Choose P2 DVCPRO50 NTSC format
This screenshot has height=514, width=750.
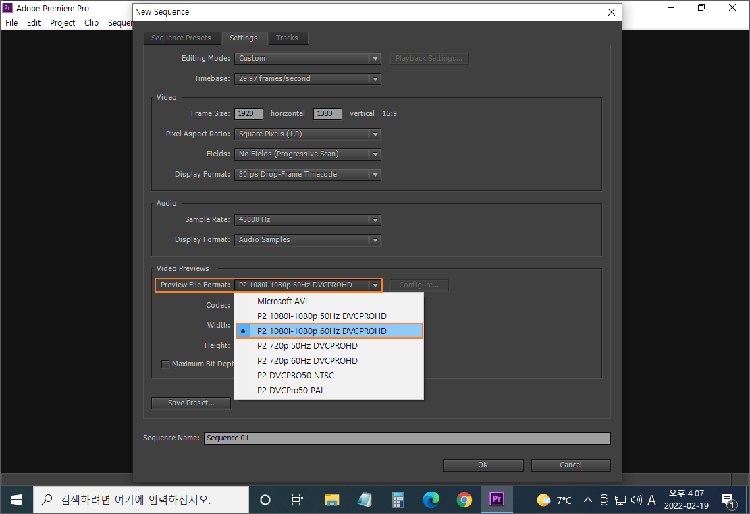[x=329, y=375]
